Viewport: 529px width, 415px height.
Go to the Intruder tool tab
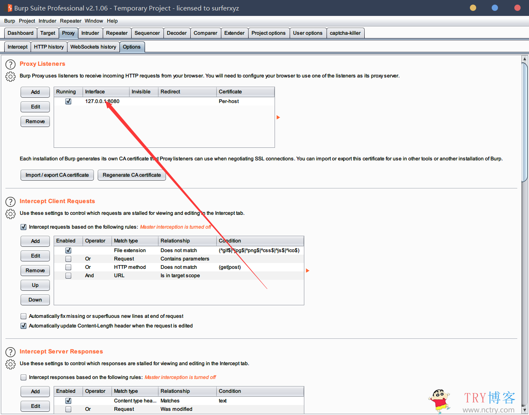pyautogui.click(x=90, y=33)
